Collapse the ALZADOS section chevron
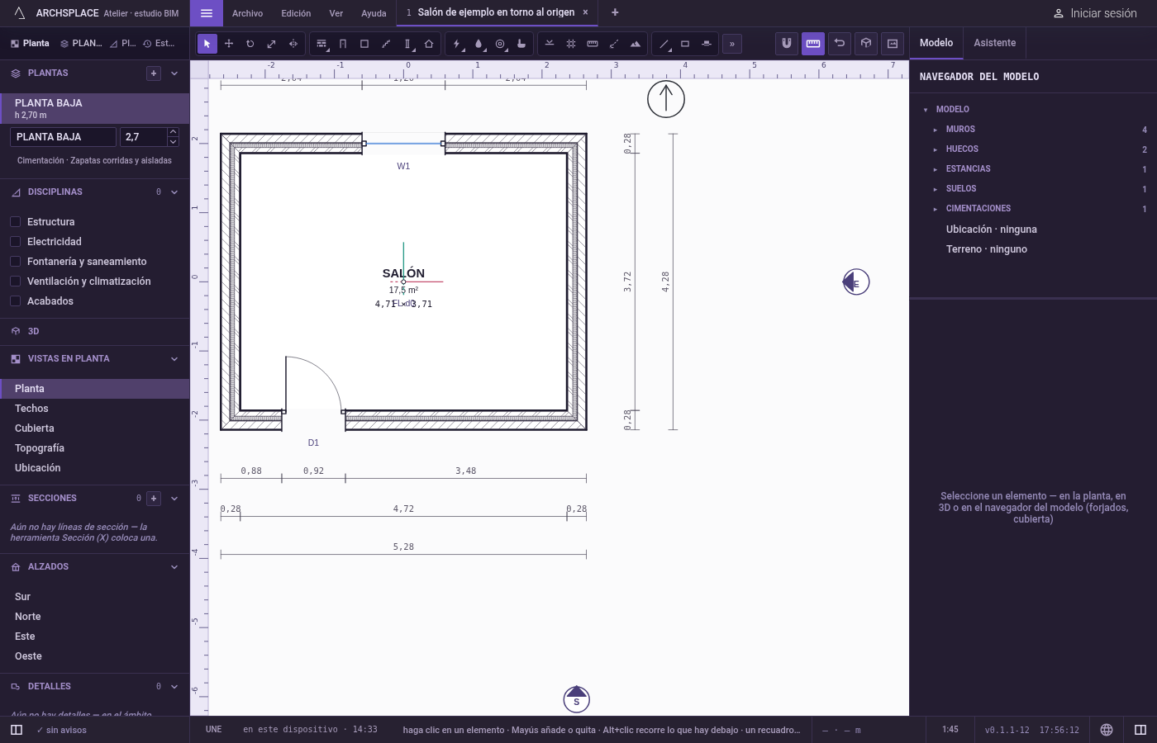This screenshot has width=1157, height=743. (x=174, y=567)
